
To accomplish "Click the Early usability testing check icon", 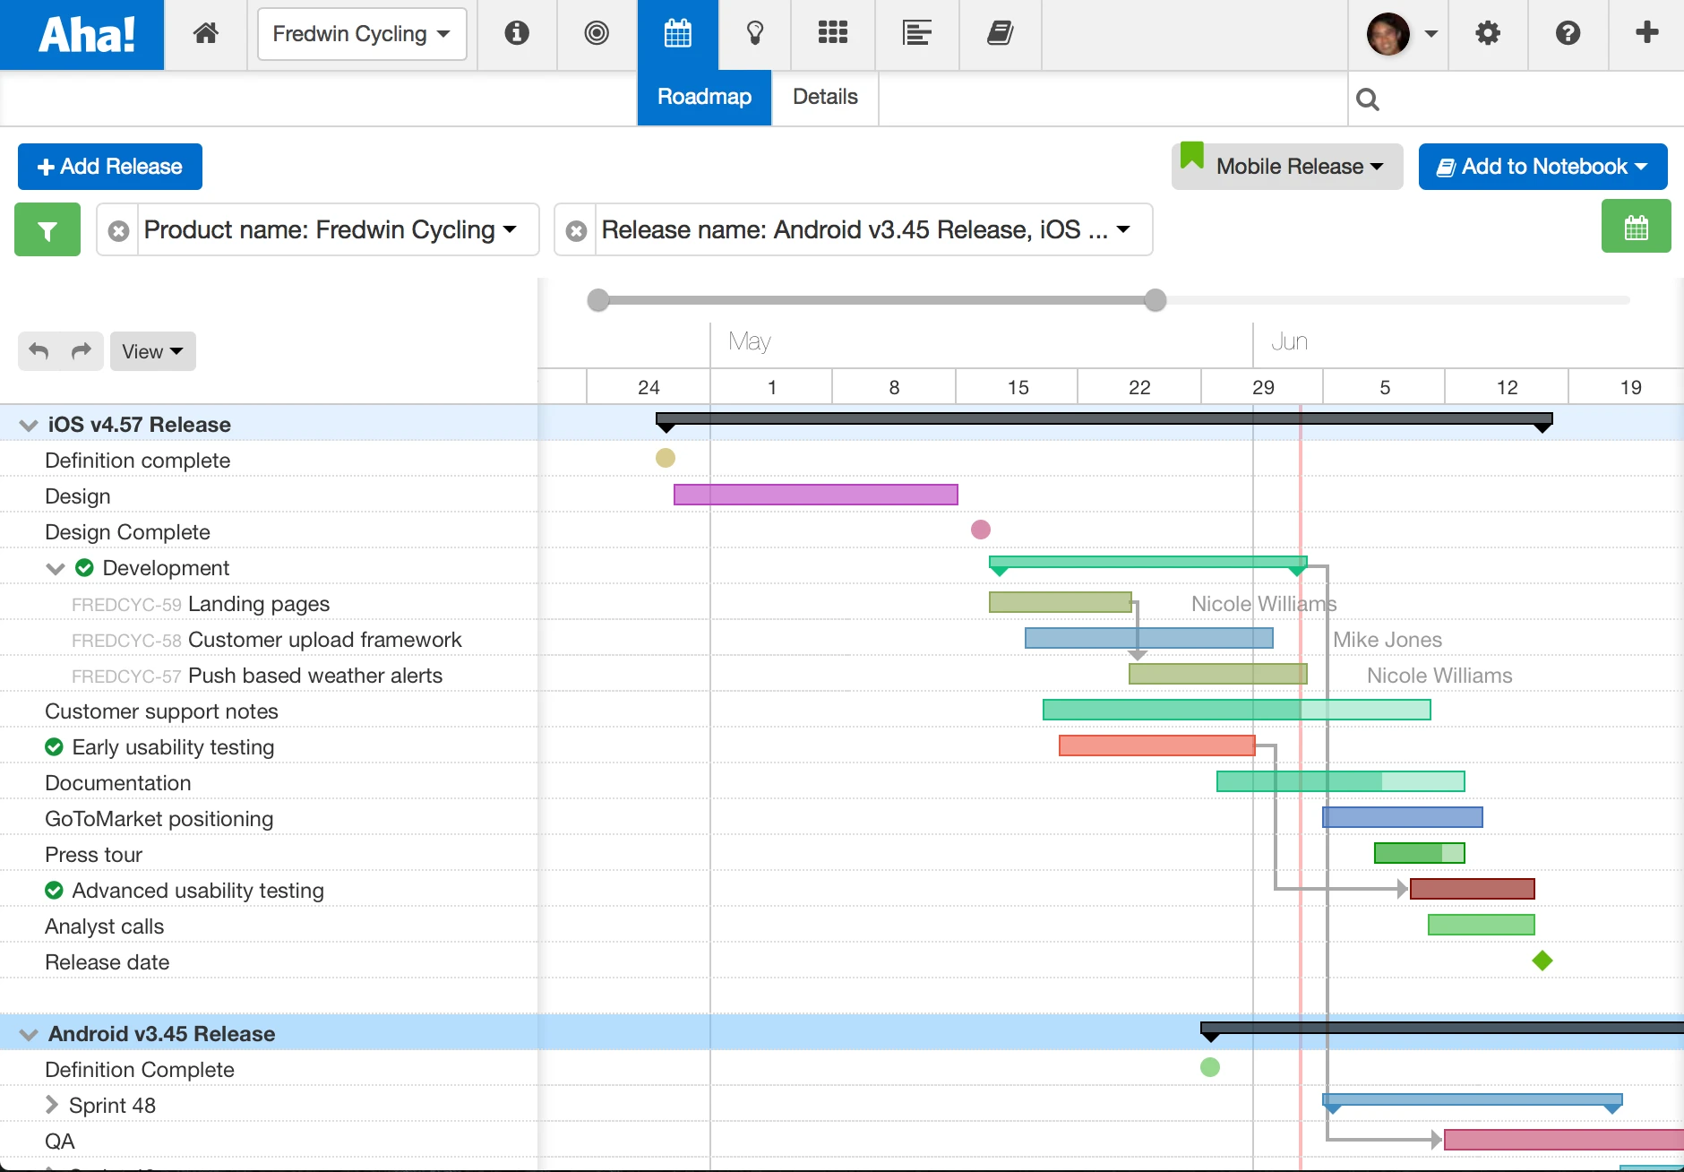I will [54, 746].
